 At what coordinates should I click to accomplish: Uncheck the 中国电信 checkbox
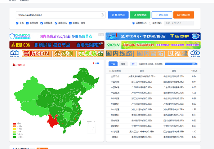point(27,23)
